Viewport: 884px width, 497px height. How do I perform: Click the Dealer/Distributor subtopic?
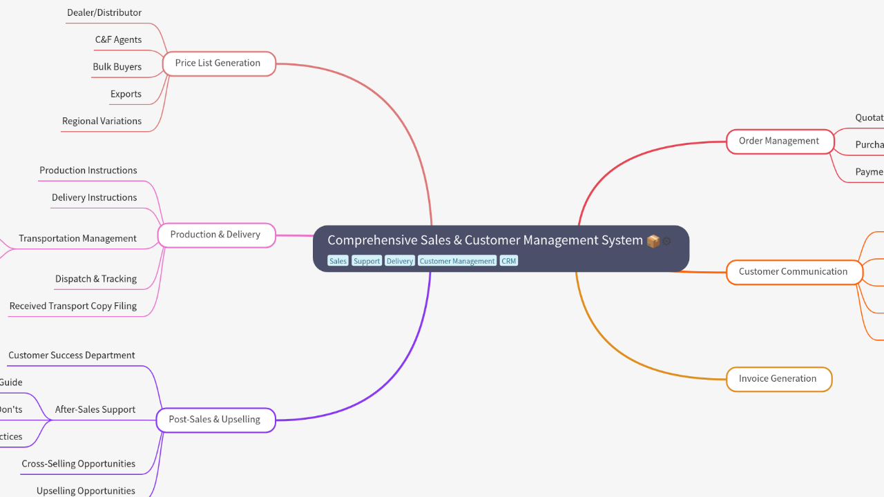tap(104, 12)
